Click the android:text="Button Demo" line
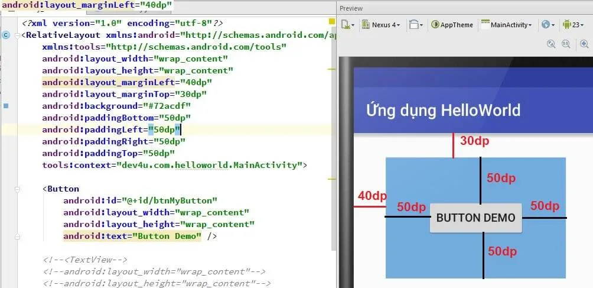The height and width of the screenshot is (288, 593). (x=140, y=236)
